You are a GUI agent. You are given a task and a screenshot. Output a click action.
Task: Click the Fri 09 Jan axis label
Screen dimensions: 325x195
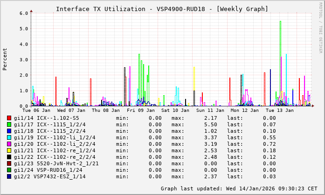[x=141, y=110]
